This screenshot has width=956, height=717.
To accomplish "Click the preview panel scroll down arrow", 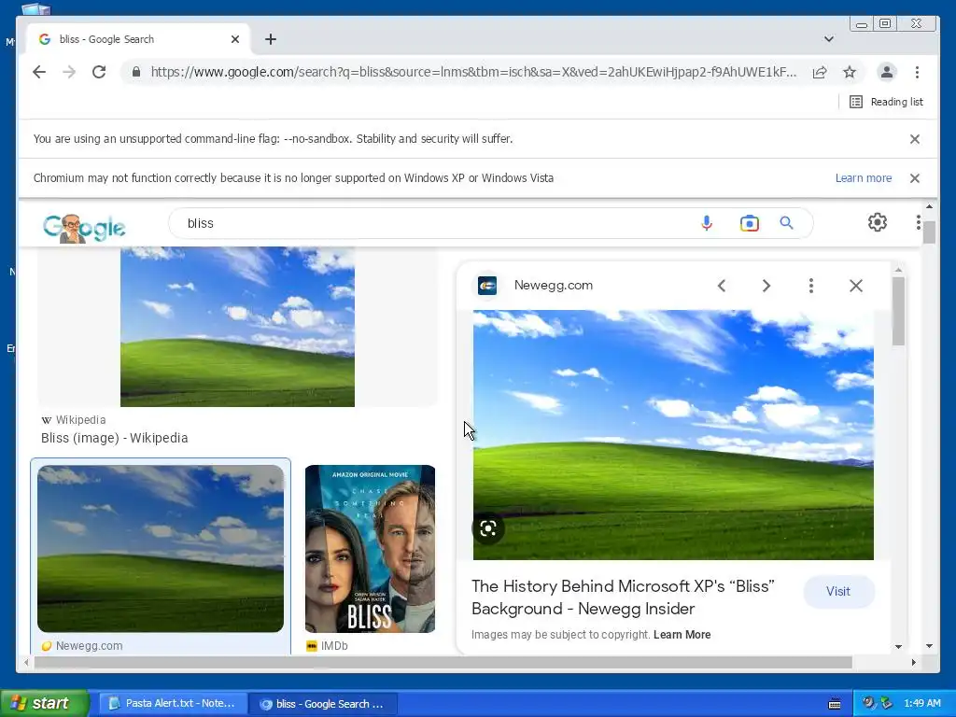I will tap(898, 646).
